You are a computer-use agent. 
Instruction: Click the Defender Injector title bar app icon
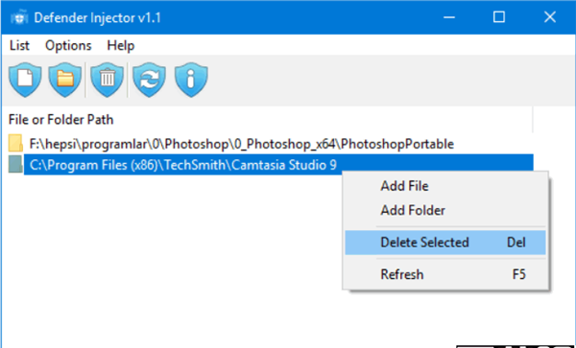point(19,17)
